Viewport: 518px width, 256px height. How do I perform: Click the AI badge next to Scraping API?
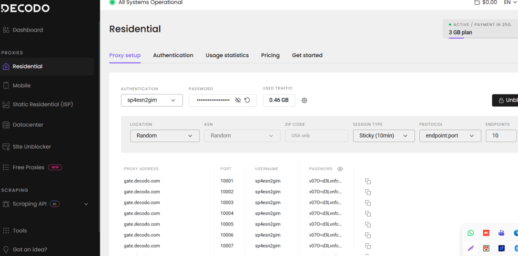coord(55,204)
